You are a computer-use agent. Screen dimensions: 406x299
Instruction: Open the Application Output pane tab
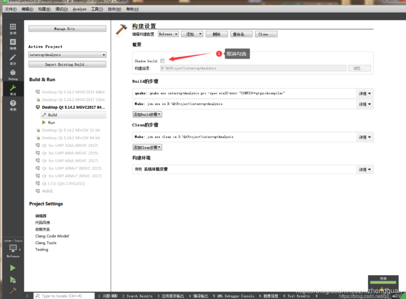tap(171, 296)
